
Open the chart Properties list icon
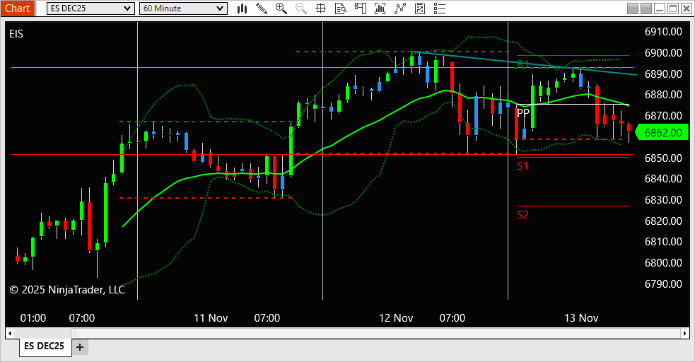(439, 8)
